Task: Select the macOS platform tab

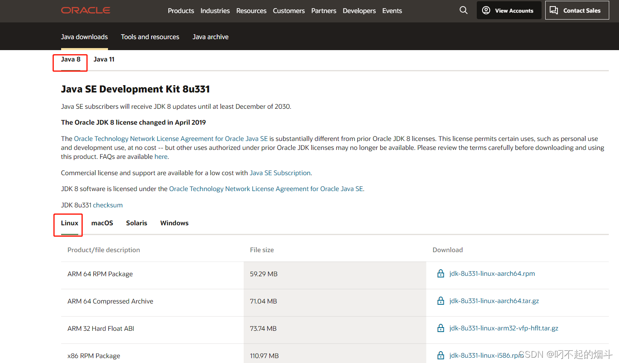Action: click(102, 223)
